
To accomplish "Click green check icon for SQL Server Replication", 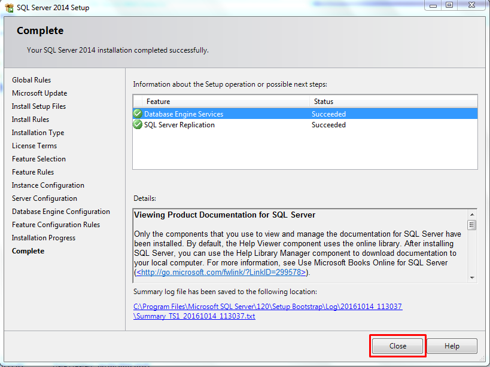I will pyautogui.click(x=138, y=124).
